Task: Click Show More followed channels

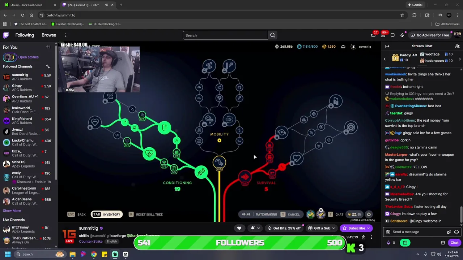Action: 12,211
